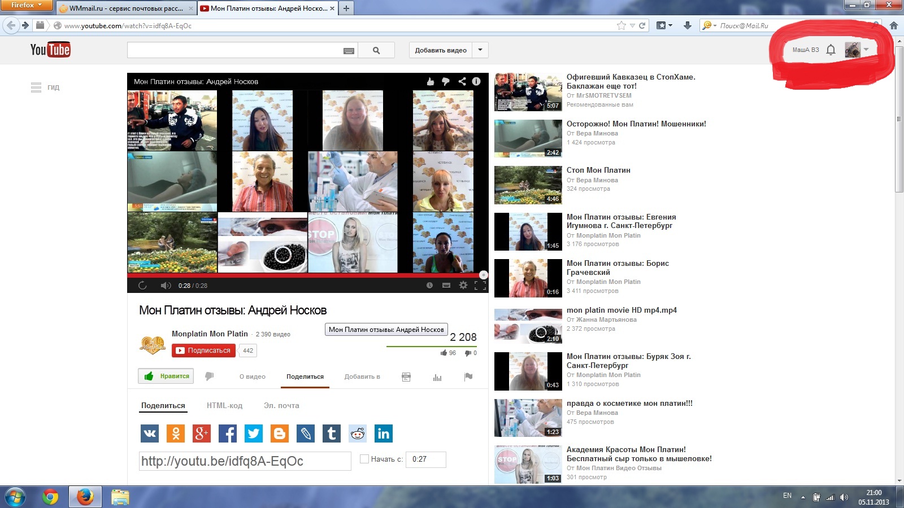Click the Добавить видео upload button
The image size is (904, 508).
pos(441,50)
